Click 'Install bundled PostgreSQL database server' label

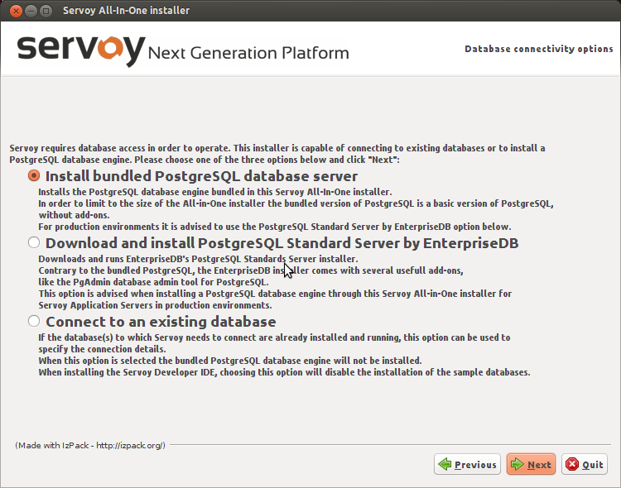[x=201, y=176]
